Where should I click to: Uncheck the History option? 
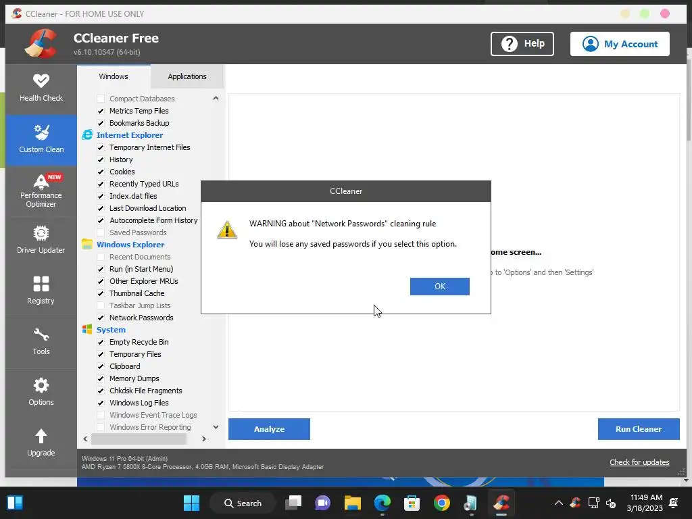click(101, 159)
